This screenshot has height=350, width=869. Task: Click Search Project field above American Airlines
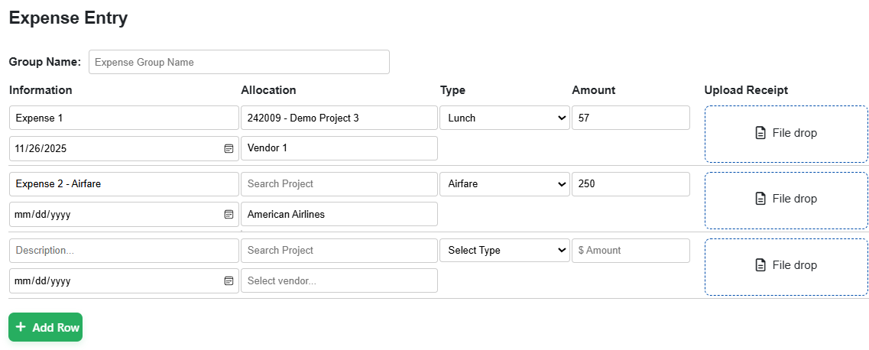coord(339,184)
